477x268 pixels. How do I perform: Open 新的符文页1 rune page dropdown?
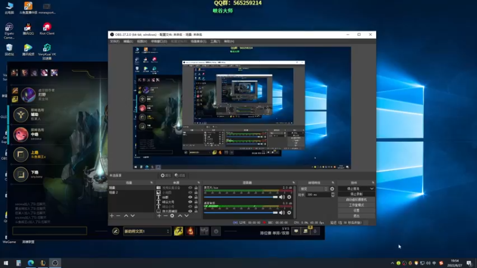[147, 231]
